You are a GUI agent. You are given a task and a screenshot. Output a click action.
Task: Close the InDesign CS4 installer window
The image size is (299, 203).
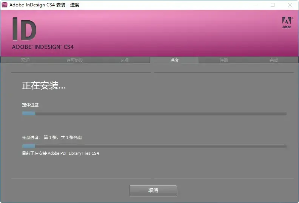tap(290, 5)
